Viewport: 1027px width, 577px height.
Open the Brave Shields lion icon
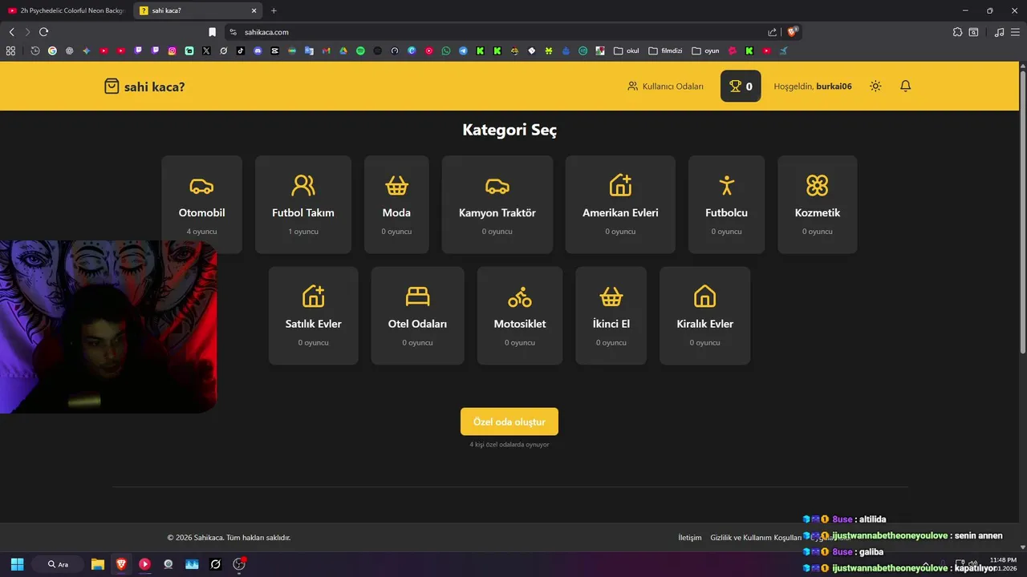click(793, 32)
